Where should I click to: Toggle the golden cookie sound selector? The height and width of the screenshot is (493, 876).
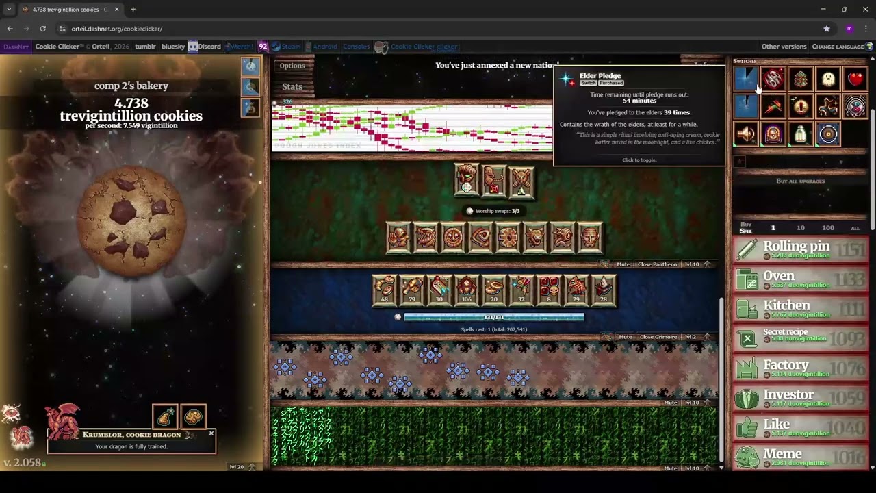(746, 134)
